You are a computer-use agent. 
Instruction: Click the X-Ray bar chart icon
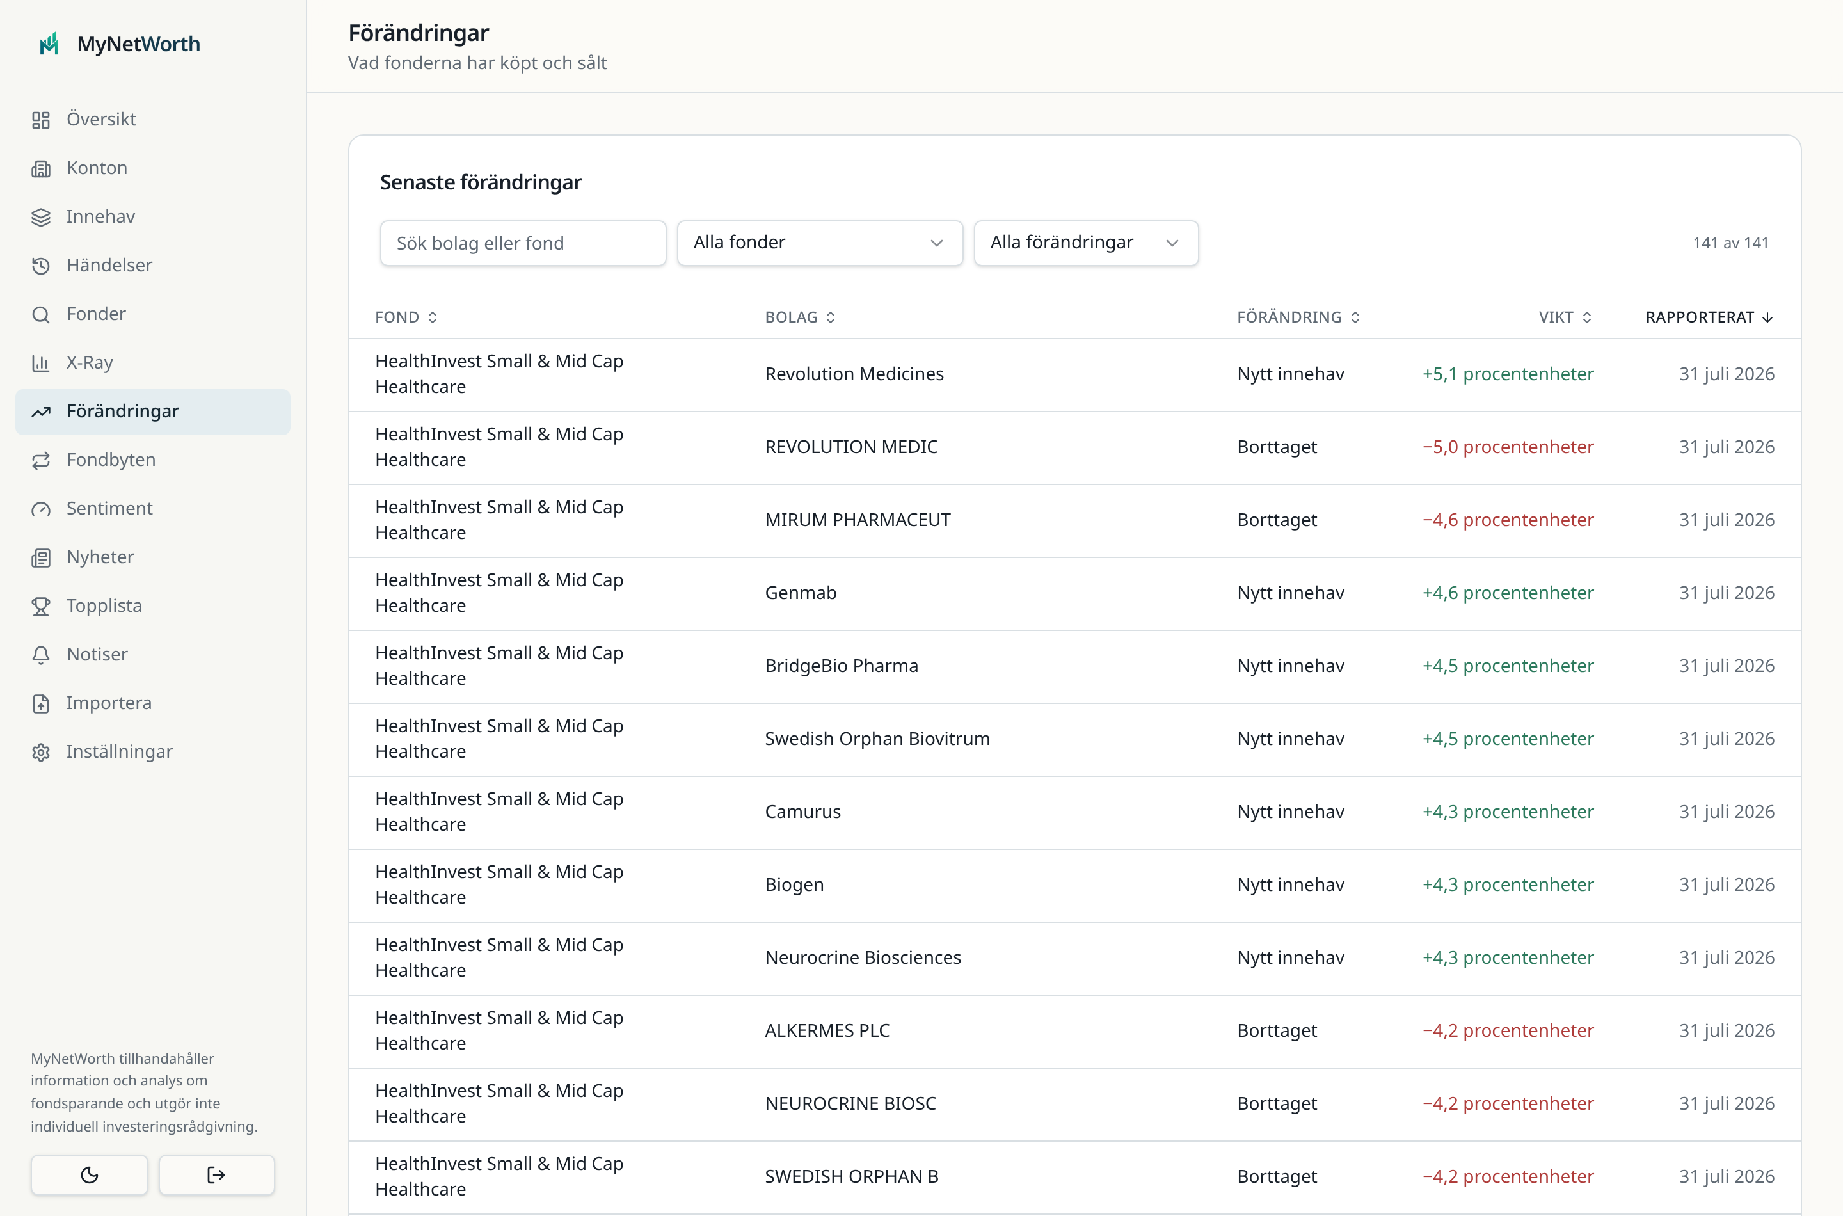[x=41, y=363]
